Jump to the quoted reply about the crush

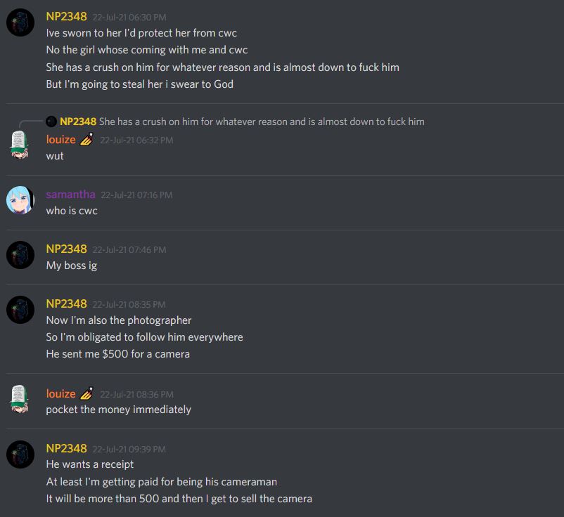pyautogui.click(x=262, y=122)
